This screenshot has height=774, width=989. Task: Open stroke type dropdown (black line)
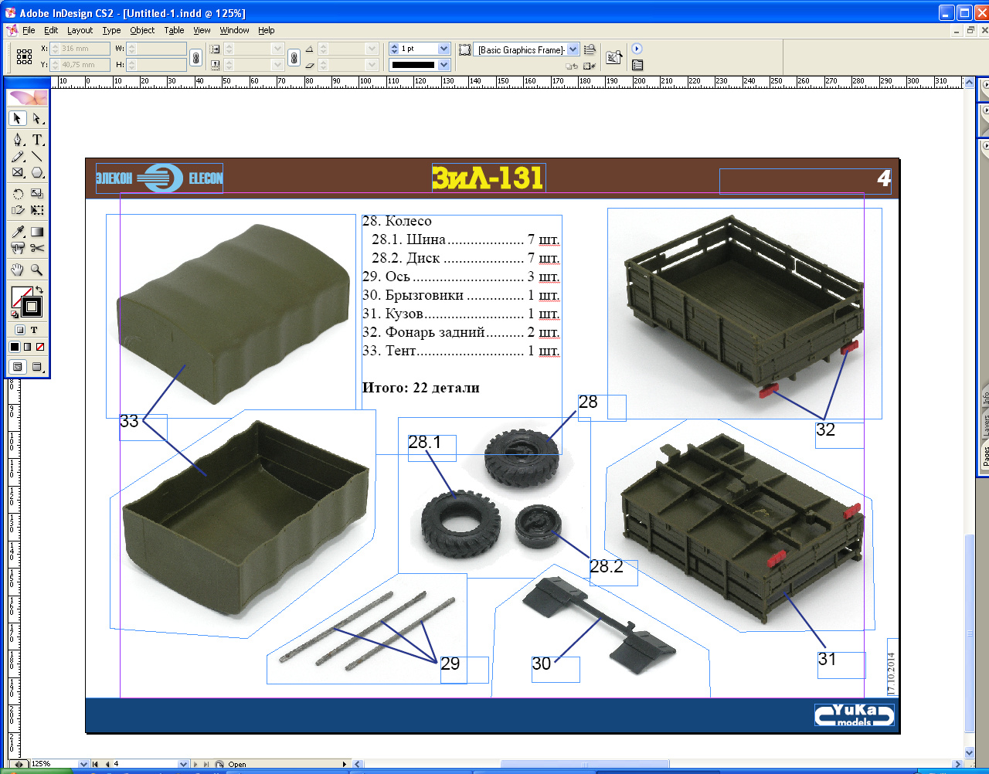pos(444,65)
